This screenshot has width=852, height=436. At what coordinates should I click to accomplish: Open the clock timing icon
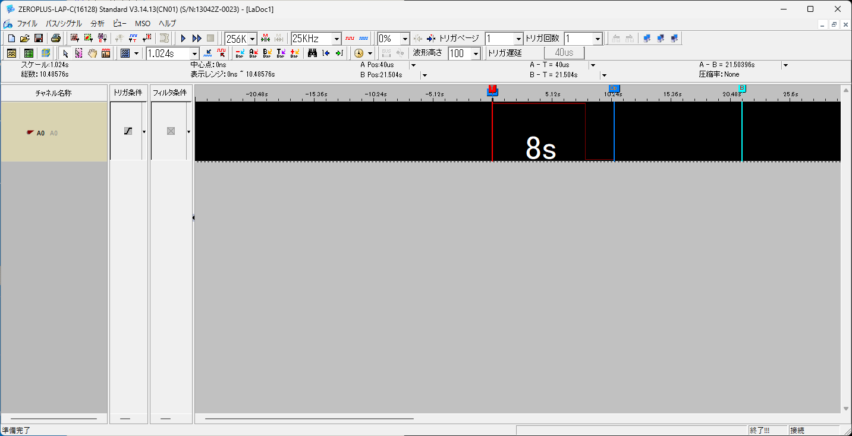pyautogui.click(x=360, y=53)
